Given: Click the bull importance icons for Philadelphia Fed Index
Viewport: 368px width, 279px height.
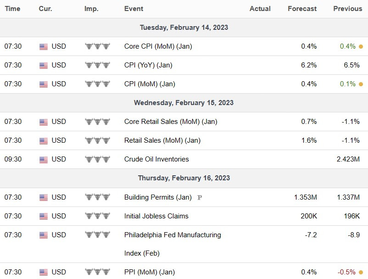Looking at the screenshot, I should point(98,235).
